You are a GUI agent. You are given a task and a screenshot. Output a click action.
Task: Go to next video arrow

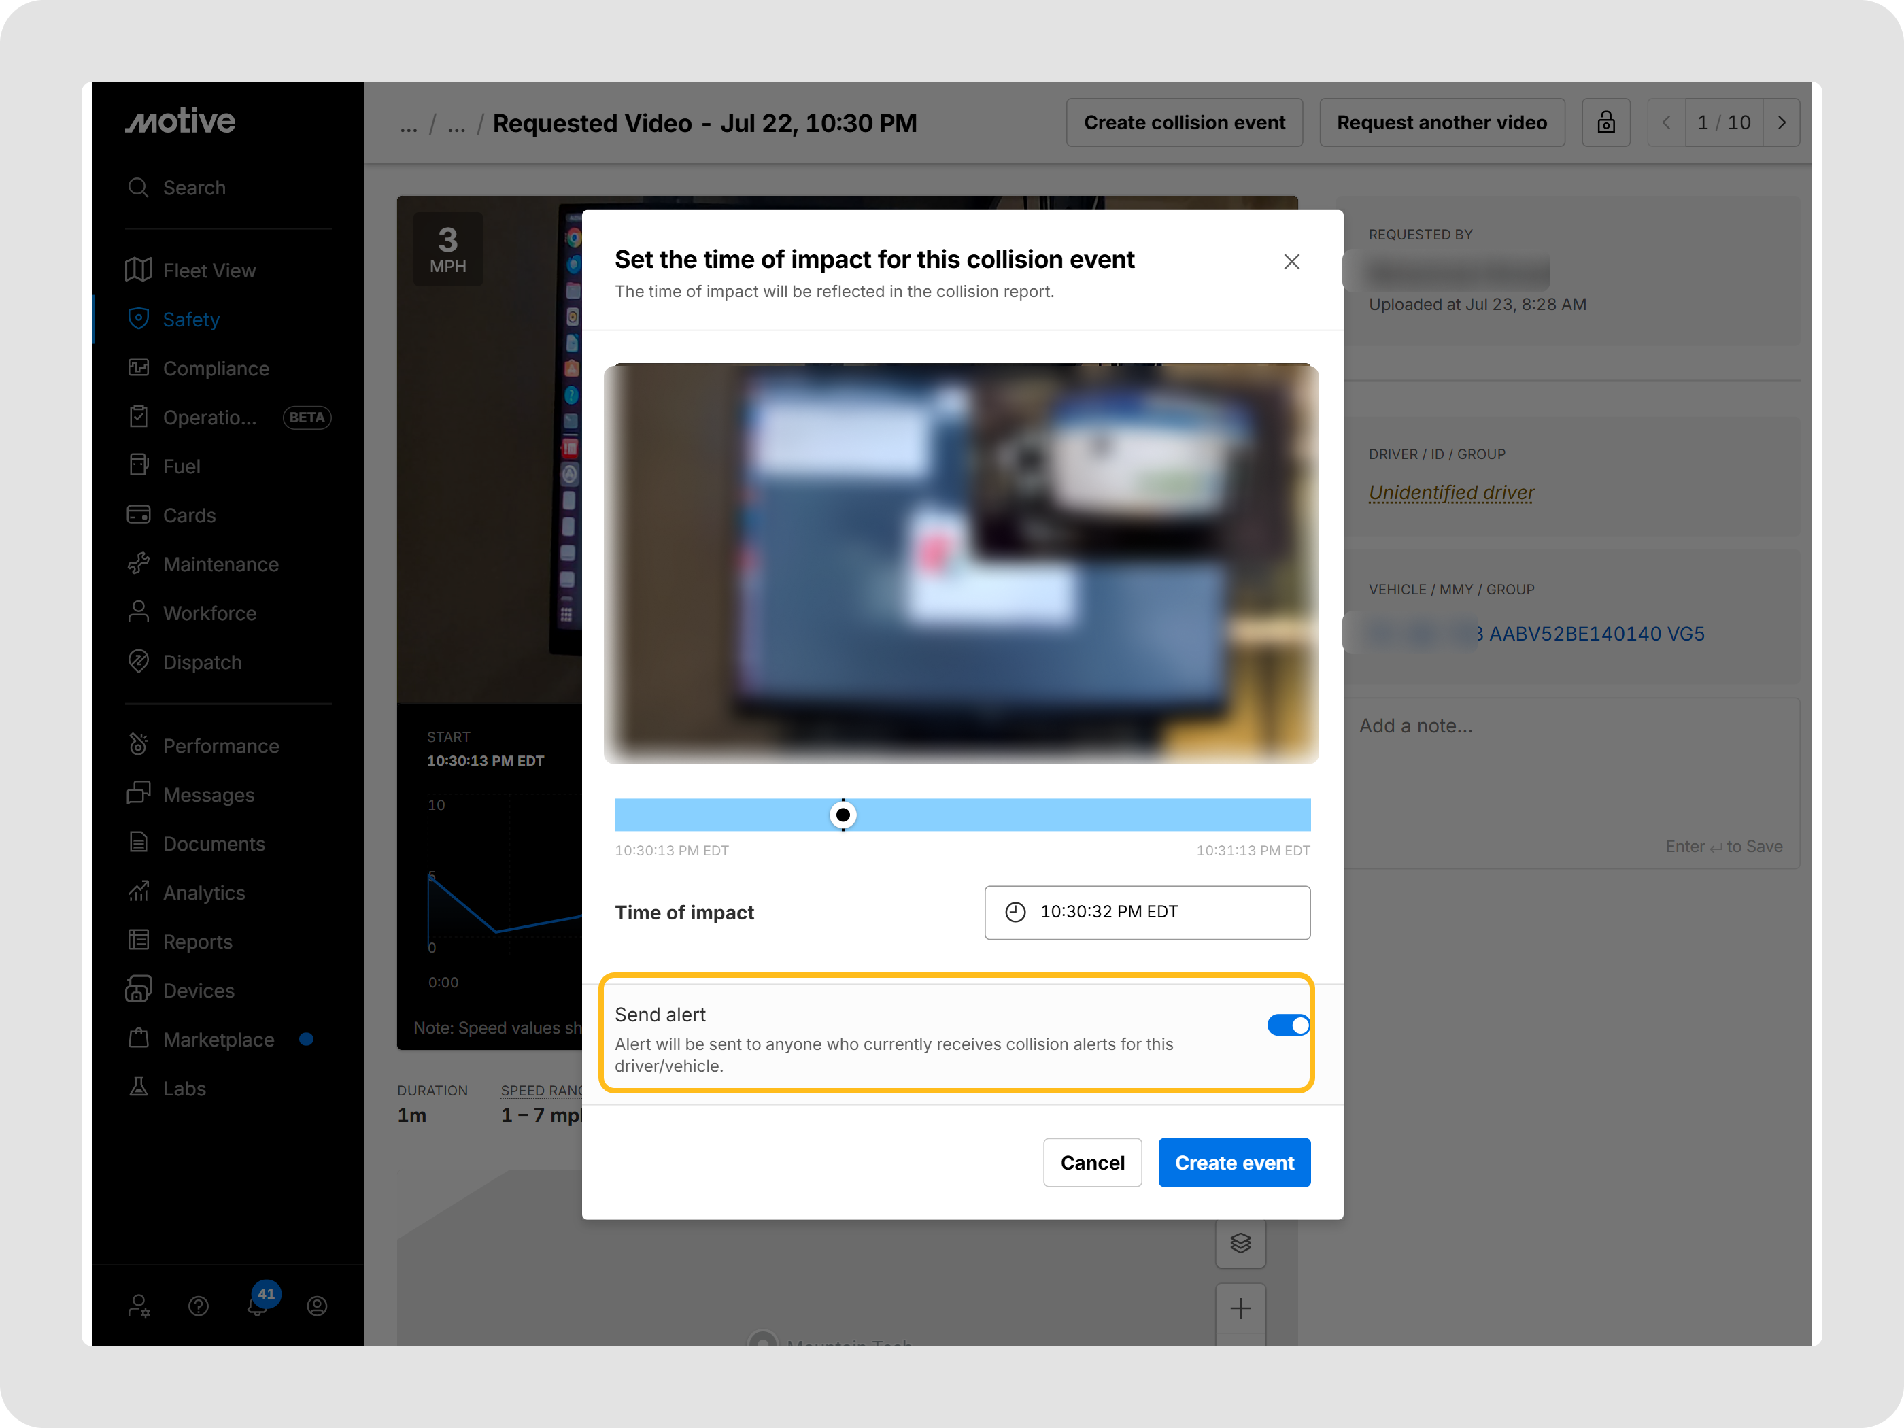(x=1782, y=122)
